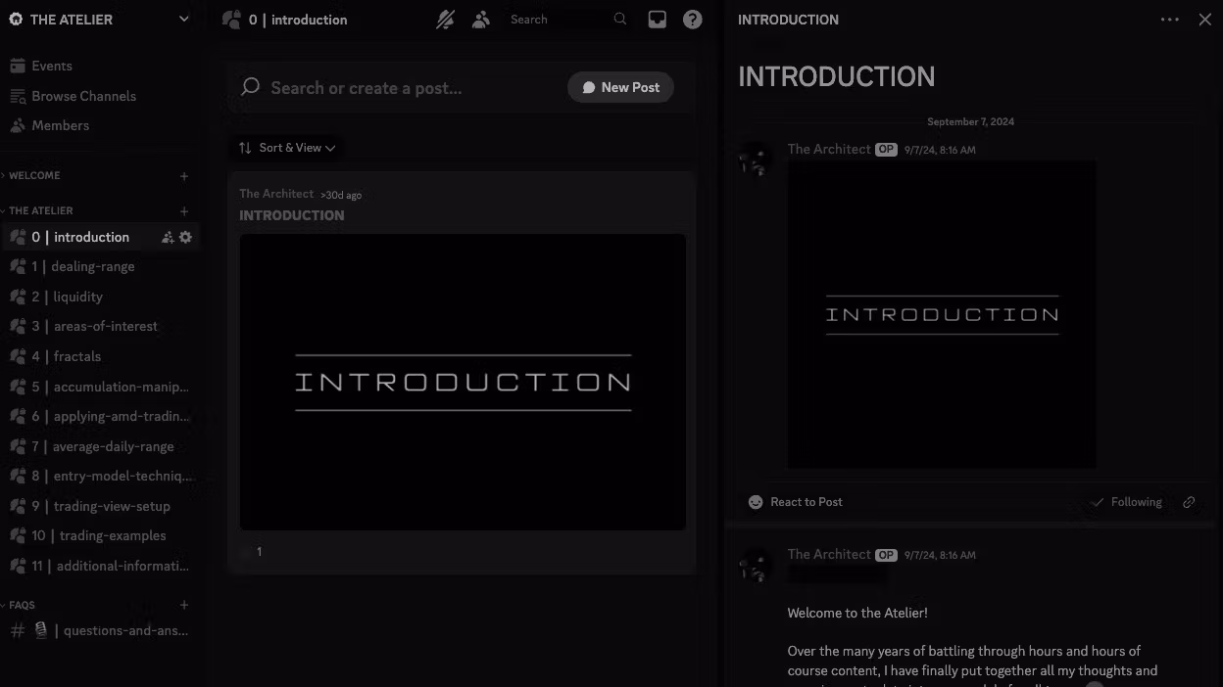Collapse the WELCOME category
The height and width of the screenshot is (687, 1223).
pyautogui.click(x=34, y=176)
